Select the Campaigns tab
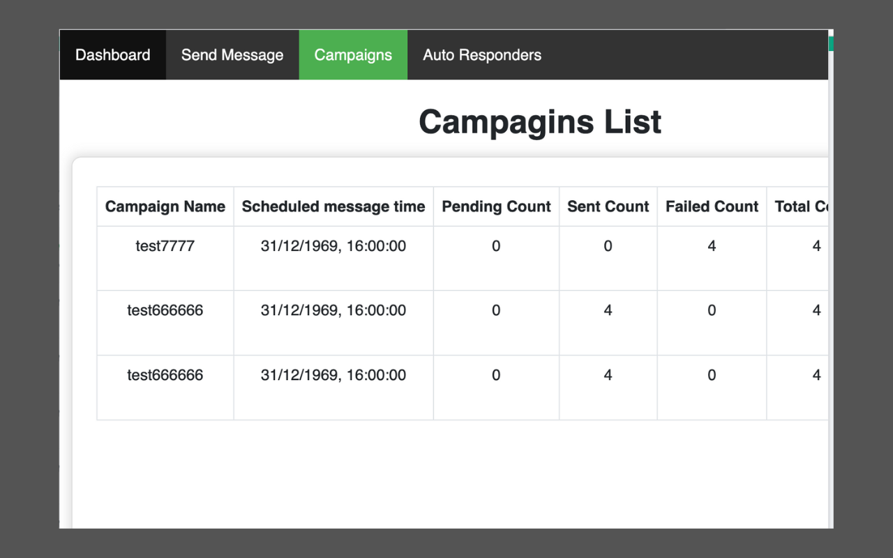This screenshot has width=893, height=558. click(x=353, y=55)
